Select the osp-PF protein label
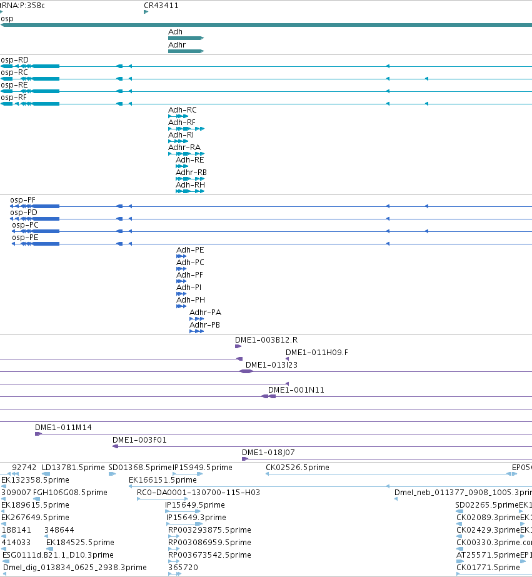Image resolution: width=532 pixels, height=577 pixels. click(23, 200)
